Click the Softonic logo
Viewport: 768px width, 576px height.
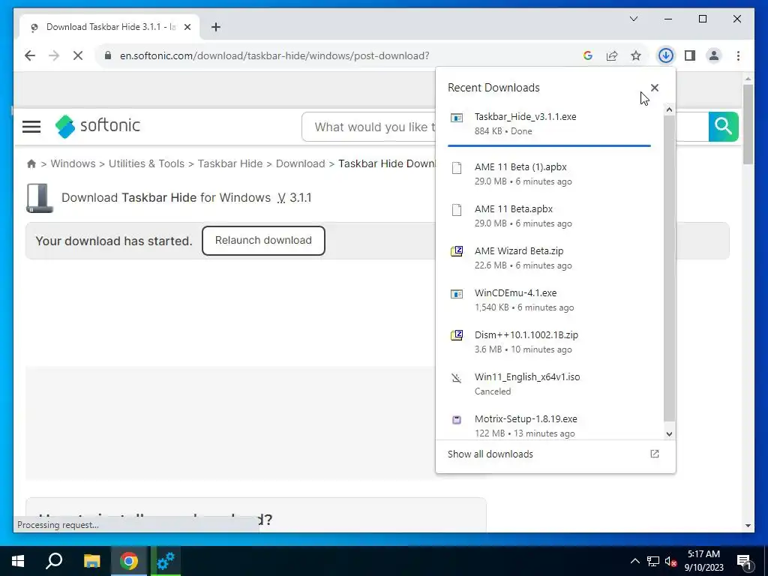97,126
